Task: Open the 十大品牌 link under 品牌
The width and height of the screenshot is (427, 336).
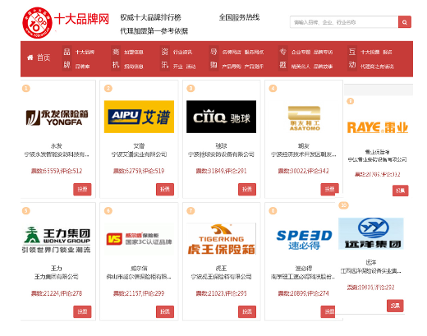Action: (x=85, y=52)
